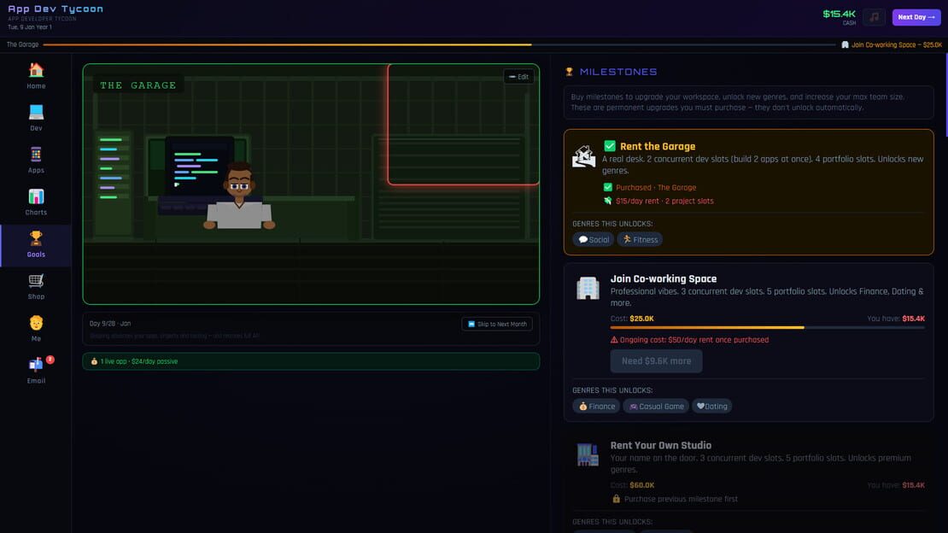
Task: Click the $15.4K cash display in header
Action: tap(840, 16)
